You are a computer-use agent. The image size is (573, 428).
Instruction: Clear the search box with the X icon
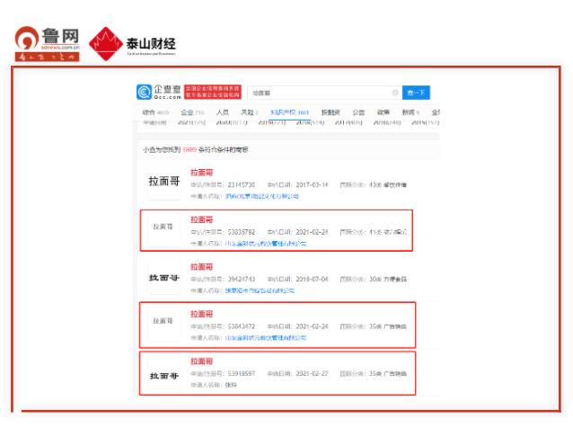[x=395, y=93]
